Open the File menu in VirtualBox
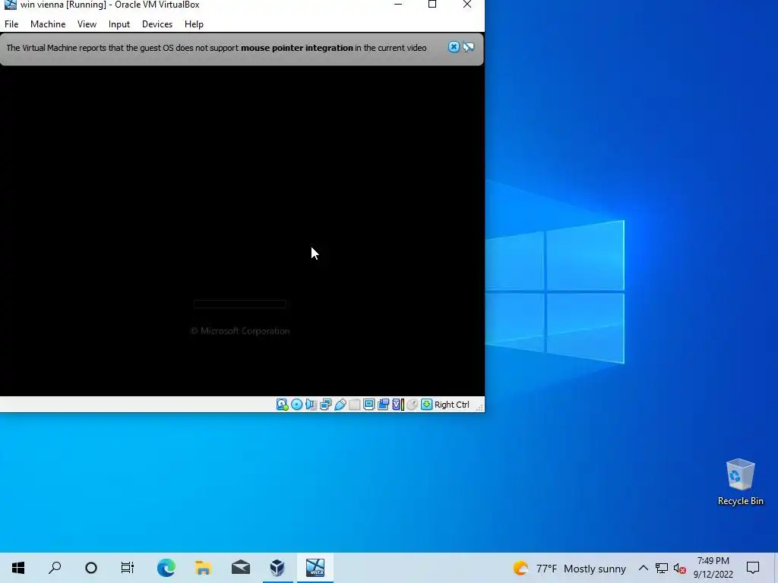Screen dimensions: 778x583 pyautogui.click(x=11, y=24)
